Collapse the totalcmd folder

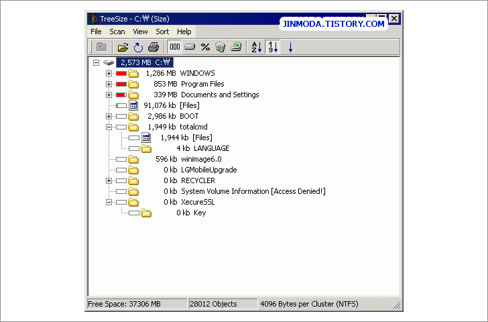109,127
